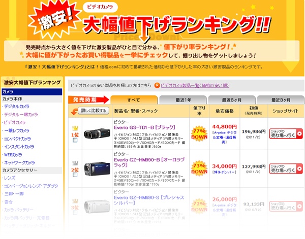Click the 最安価格 column header
The image size is (305, 239).
coord(225,111)
